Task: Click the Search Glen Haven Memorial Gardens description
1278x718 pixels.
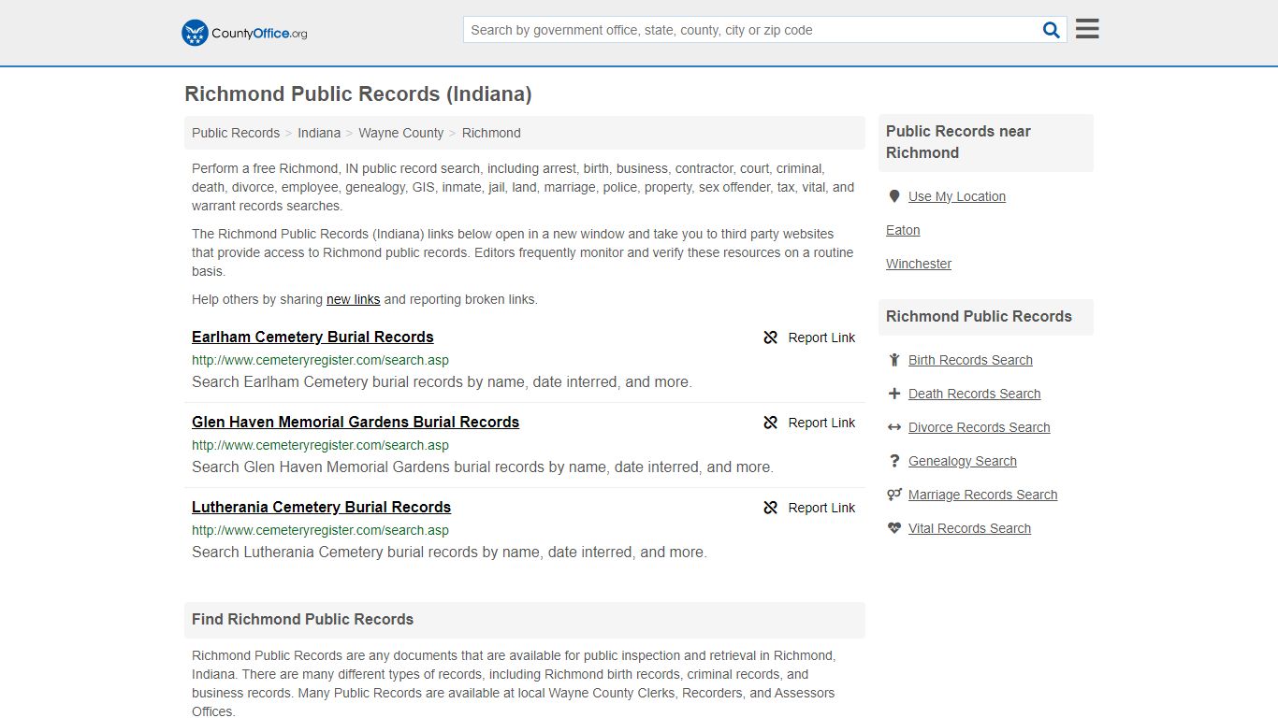Action: 483,467
